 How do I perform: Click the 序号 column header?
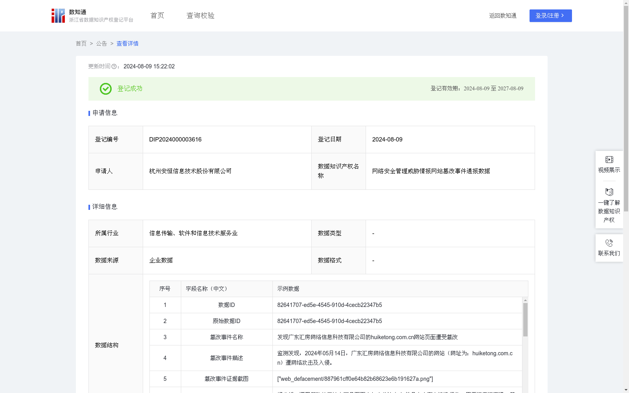tap(165, 289)
